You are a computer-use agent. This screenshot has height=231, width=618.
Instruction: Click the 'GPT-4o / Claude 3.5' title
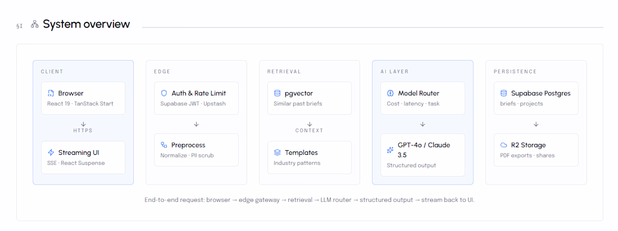coord(424,150)
